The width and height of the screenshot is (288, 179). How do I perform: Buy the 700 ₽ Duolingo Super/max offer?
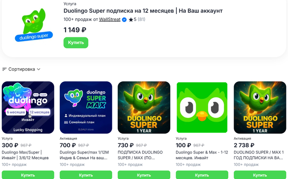tap(86, 175)
